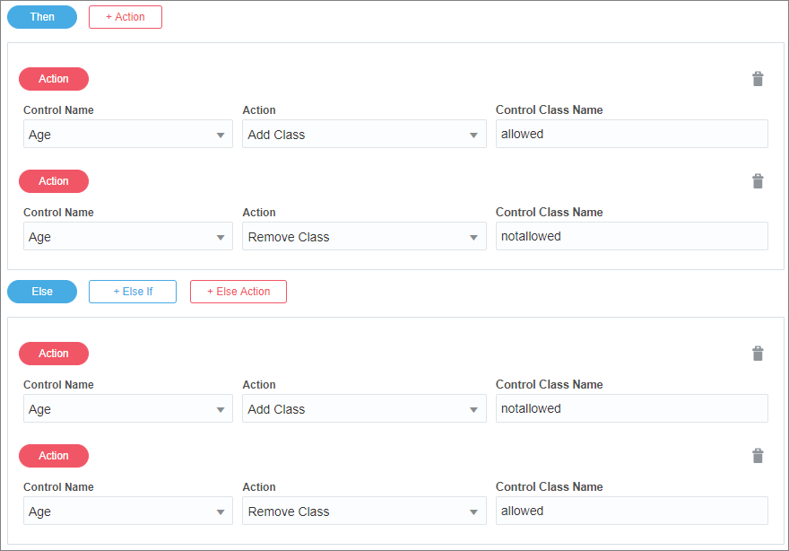Click the blue Then pill
This screenshot has height=551, width=789.
click(x=42, y=17)
